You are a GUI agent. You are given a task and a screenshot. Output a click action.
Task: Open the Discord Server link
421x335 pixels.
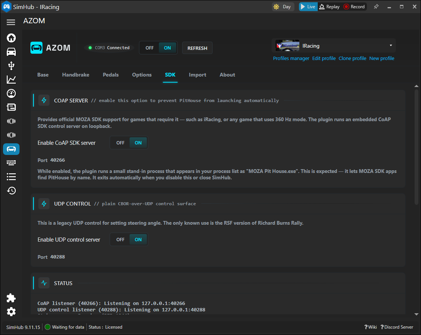pyautogui.click(x=397, y=327)
